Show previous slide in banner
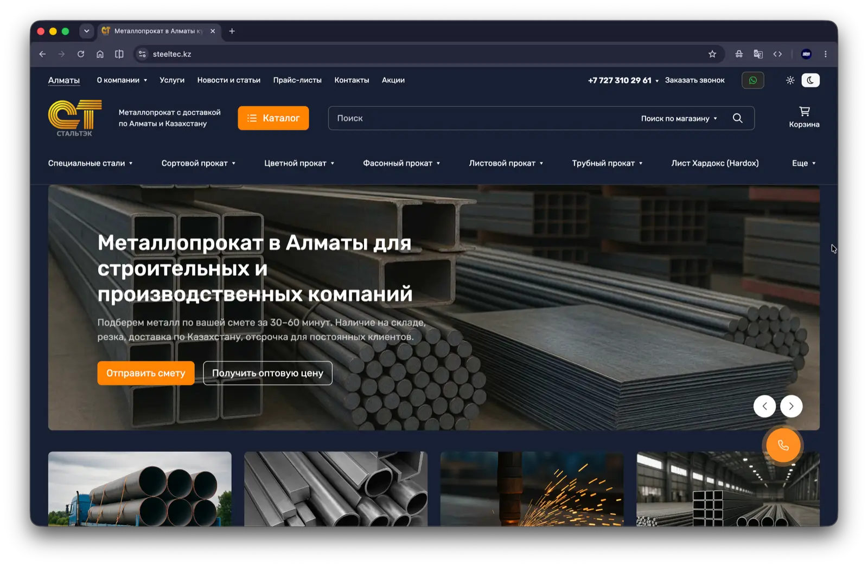 (x=764, y=406)
